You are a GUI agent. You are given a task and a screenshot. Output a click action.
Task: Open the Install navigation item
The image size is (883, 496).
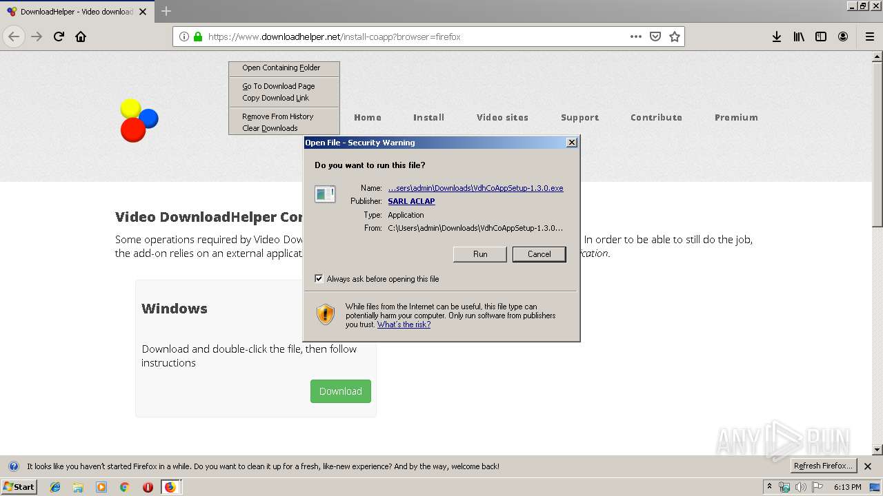pyautogui.click(x=428, y=117)
